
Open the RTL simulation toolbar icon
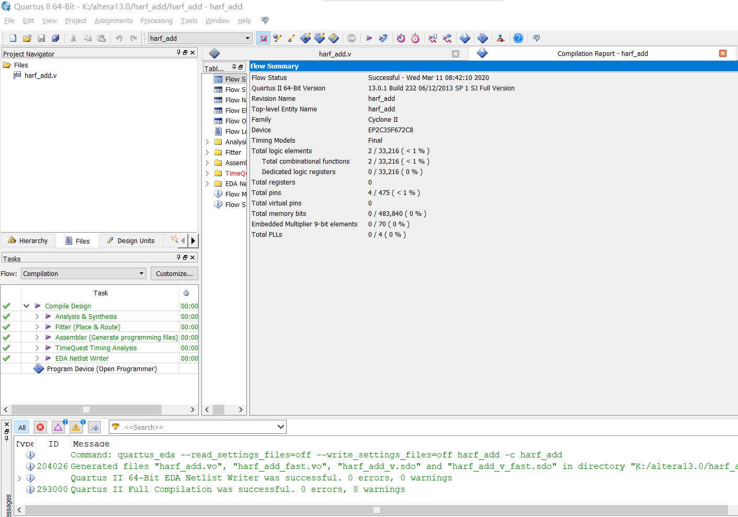click(433, 38)
